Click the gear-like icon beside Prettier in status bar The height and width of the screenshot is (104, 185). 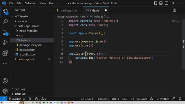point(152,99)
